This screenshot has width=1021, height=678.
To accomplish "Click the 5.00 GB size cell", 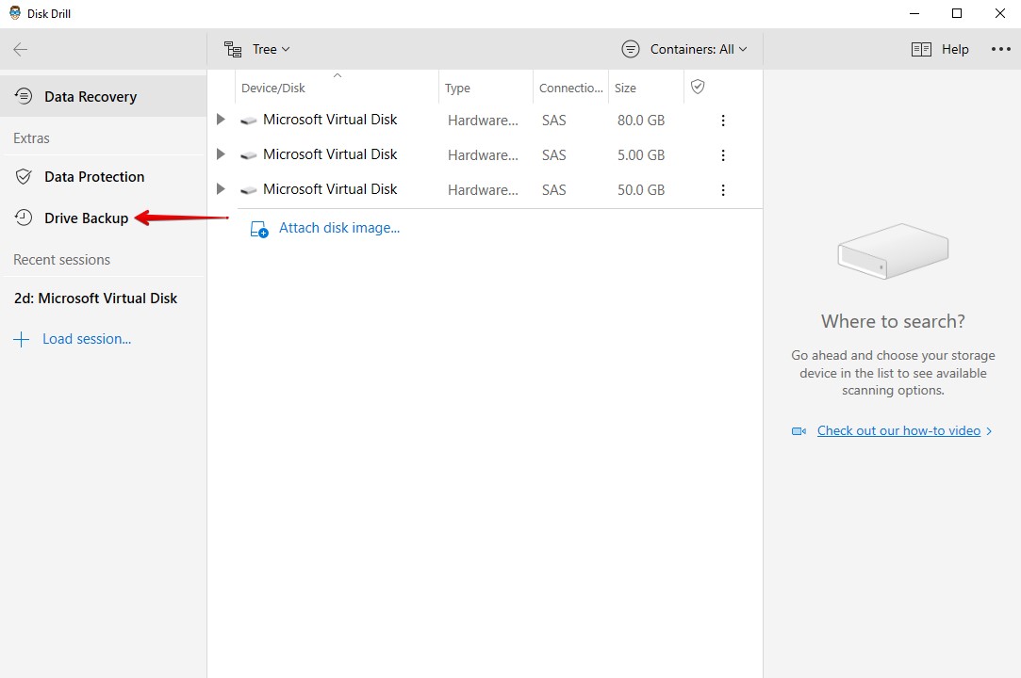I will coord(641,154).
